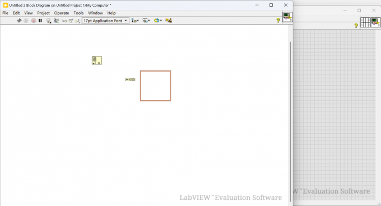Open the 17pt Application Font dropdown
381x206 pixels.
pyautogui.click(x=105, y=21)
